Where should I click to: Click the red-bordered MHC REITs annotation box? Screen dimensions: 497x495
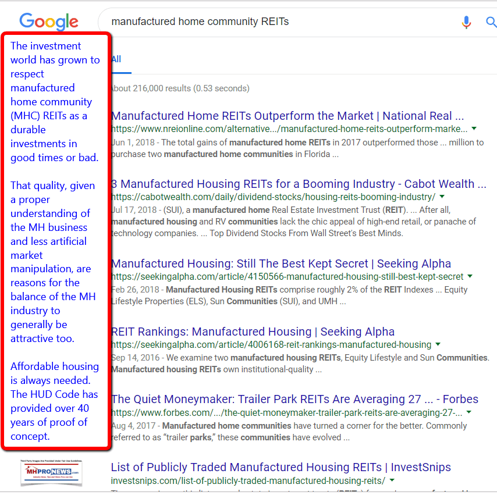tap(55, 241)
